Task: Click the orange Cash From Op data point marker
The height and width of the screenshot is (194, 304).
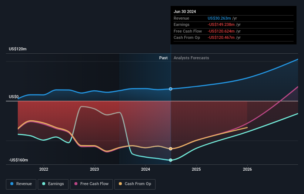Action: (171, 149)
